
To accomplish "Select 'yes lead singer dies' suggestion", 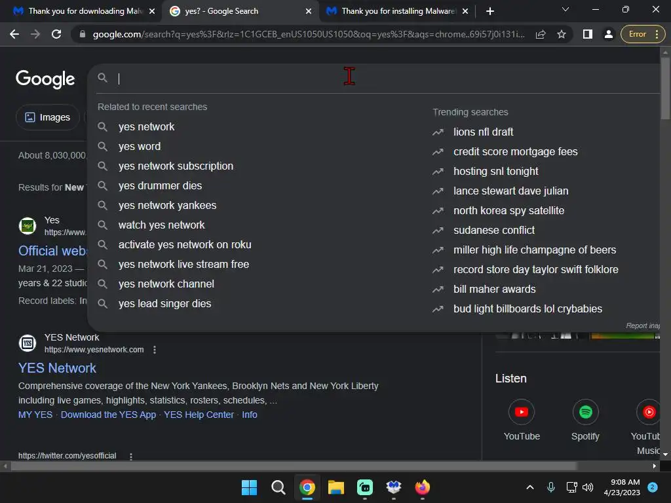I will coord(164,304).
